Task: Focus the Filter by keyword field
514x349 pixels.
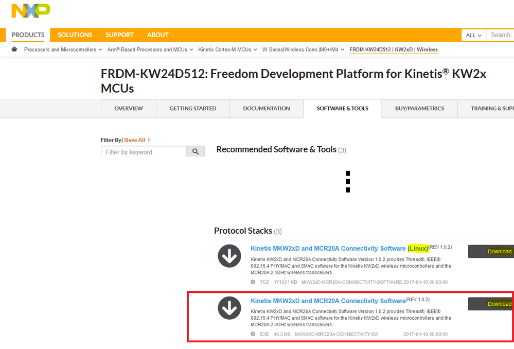Action: coord(144,151)
